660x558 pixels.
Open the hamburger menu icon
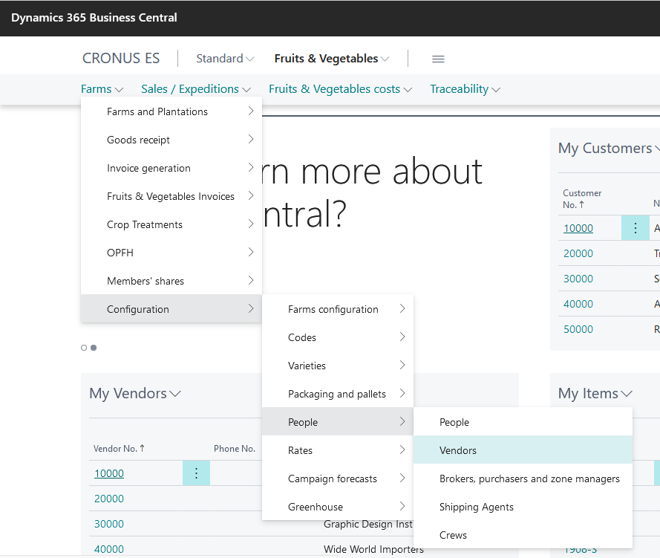coord(438,59)
